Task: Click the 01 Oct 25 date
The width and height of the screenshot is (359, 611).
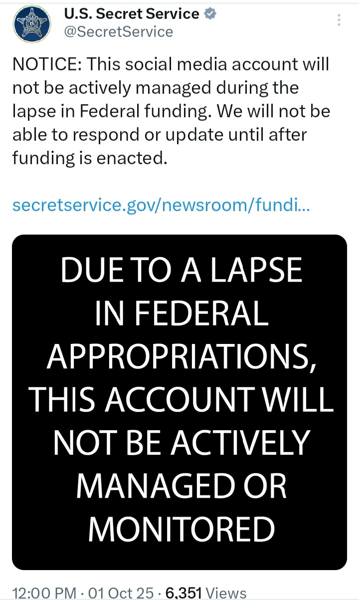Action: (121, 594)
